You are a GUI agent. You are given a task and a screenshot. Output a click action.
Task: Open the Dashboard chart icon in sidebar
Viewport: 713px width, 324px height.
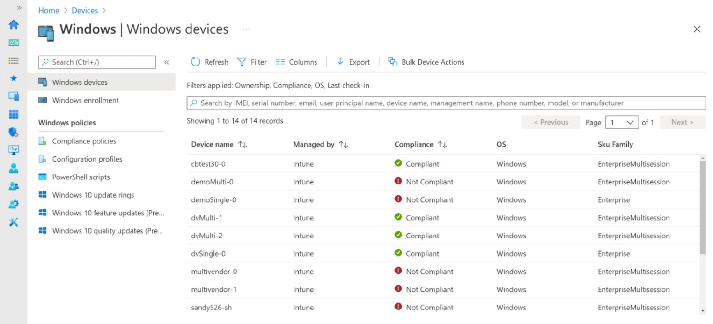click(14, 43)
